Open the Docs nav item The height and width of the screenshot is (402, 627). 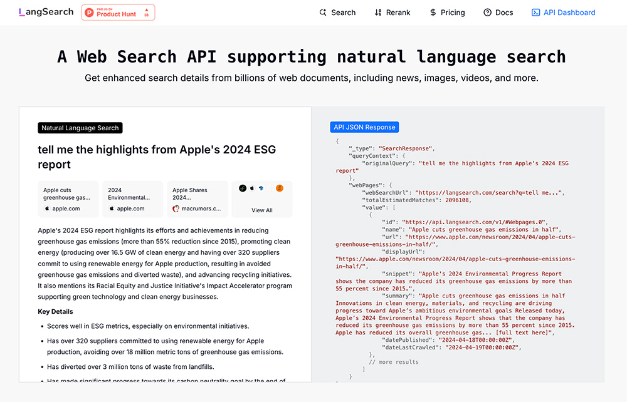[498, 13]
